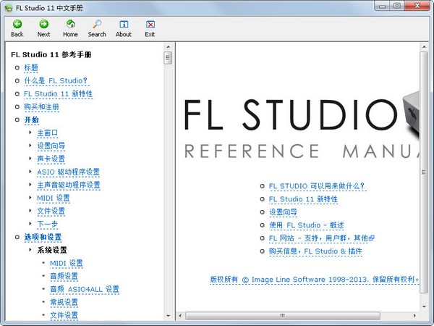Open the Search tool
The width and height of the screenshot is (434, 326).
click(x=97, y=28)
